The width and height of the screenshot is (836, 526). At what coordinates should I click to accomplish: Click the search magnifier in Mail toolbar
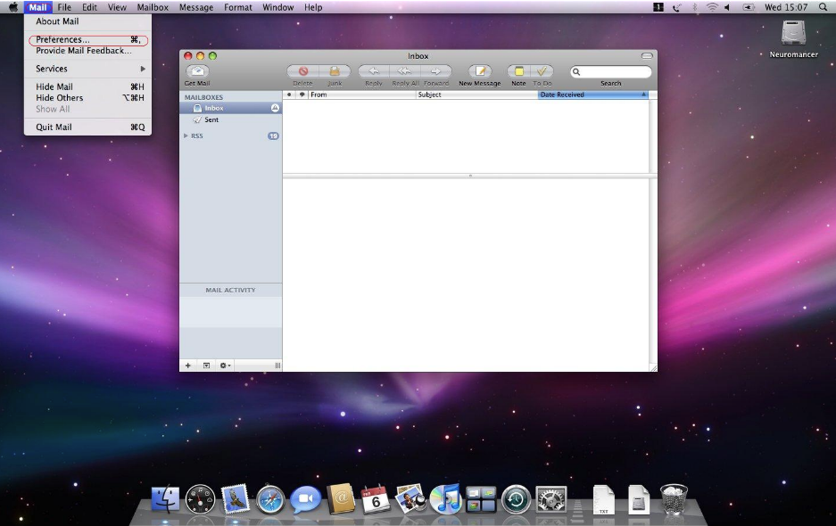tap(576, 72)
